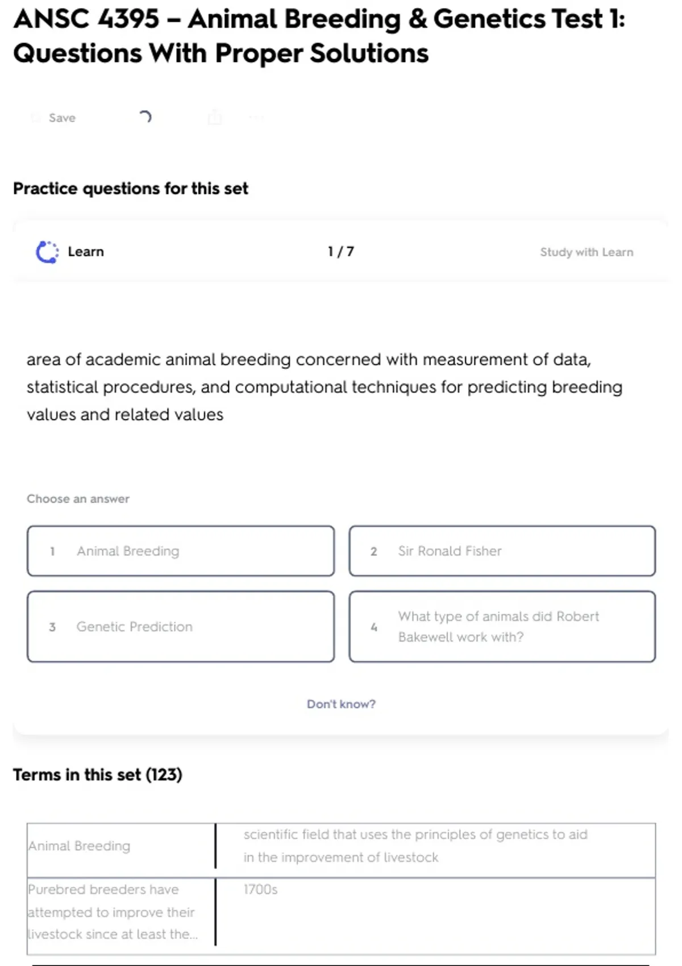Click the 'Terms in this set (123)' heading
Screen dimensions: 682x966
98,775
